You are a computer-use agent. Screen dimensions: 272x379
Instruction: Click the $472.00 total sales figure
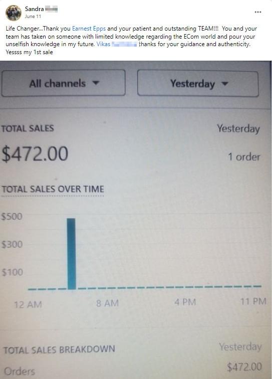35,154
